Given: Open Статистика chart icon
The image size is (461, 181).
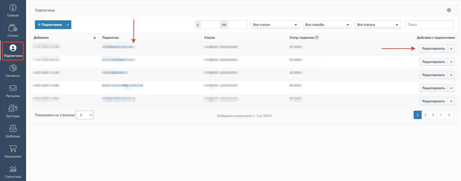Looking at the screenshot, I should [13, 169].
